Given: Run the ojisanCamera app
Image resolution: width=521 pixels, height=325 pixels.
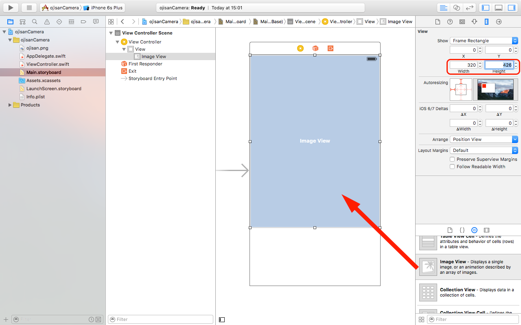Looking at the screenshot, I should pyautogui.click(x=10, y=7).
